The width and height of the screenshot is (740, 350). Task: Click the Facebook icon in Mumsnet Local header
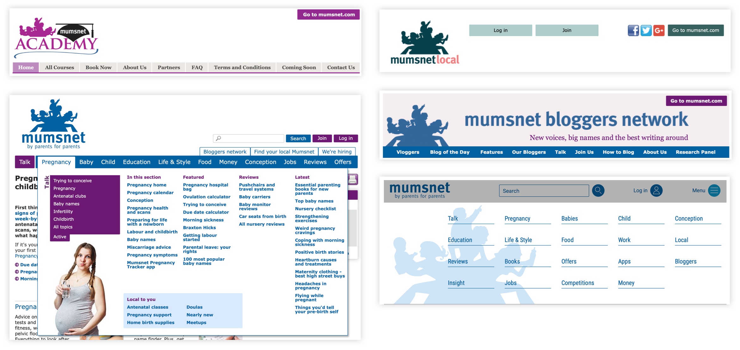coord(633,30)
